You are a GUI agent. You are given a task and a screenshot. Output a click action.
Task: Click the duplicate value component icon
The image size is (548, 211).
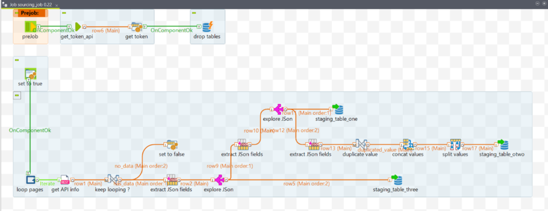click(x=360, y=144)
